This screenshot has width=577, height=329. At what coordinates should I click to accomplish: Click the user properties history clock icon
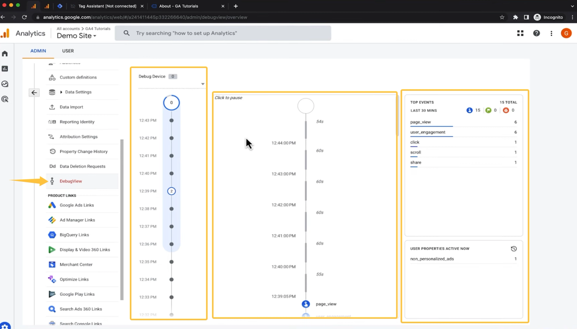click(514, 249)
